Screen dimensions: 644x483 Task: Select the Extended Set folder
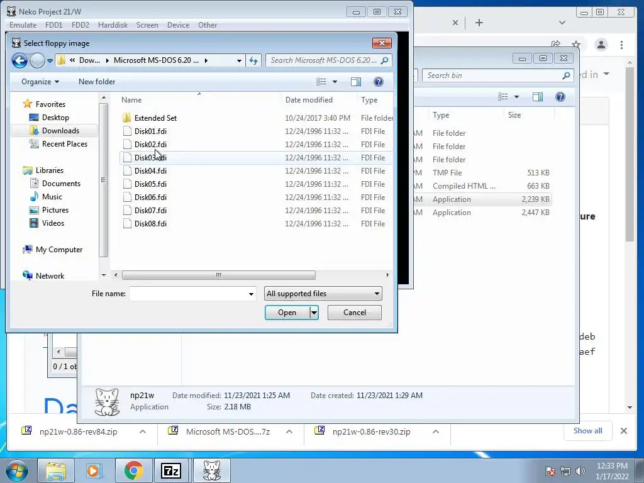tap(155, 118)
